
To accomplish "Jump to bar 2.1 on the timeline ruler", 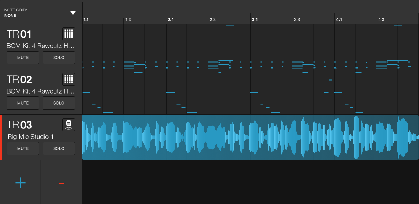I will [170, 20].
